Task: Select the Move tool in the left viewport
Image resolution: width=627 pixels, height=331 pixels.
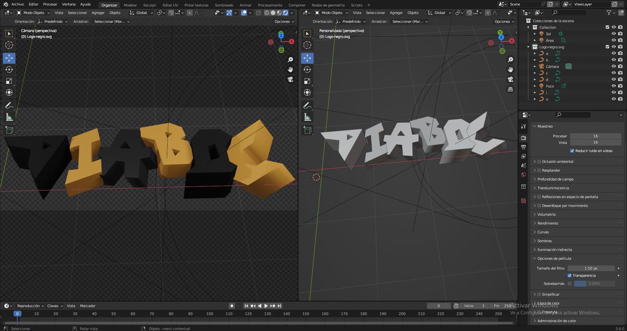Action: (9, 57)
